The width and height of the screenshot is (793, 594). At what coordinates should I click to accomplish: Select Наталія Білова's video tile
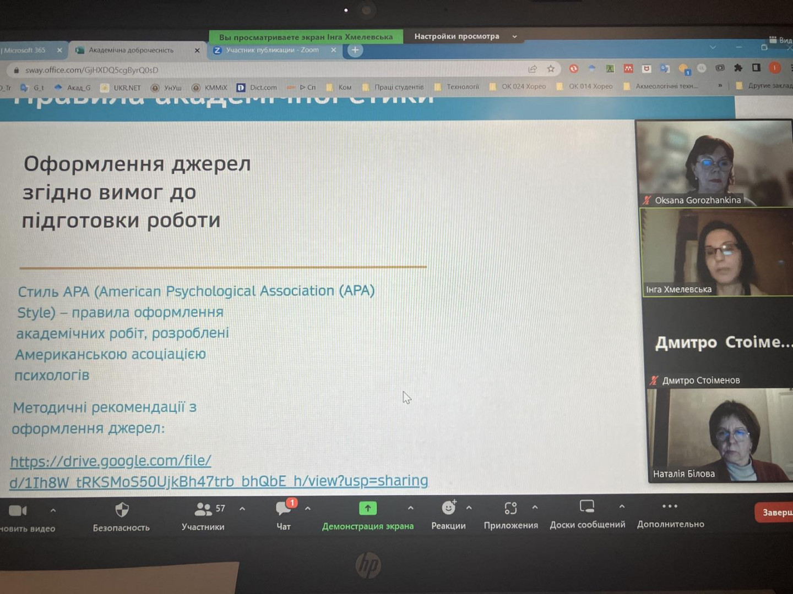[720, 436]
